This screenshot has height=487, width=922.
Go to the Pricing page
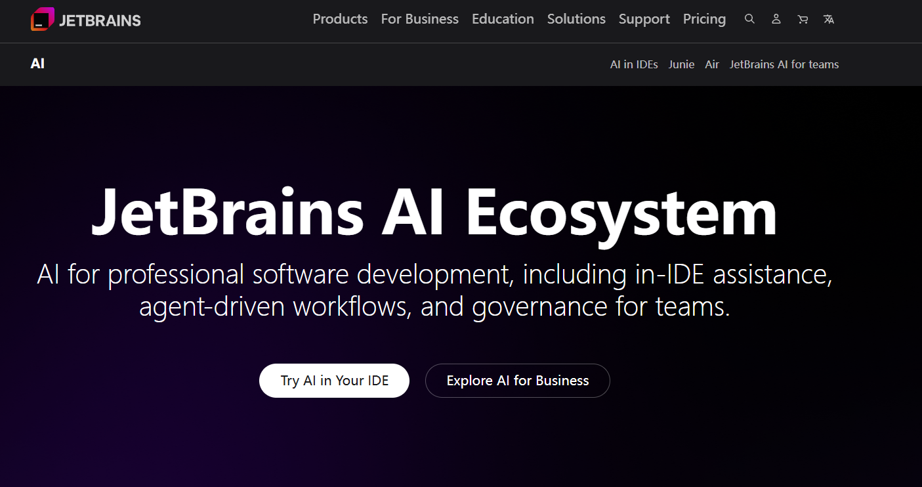704,19
